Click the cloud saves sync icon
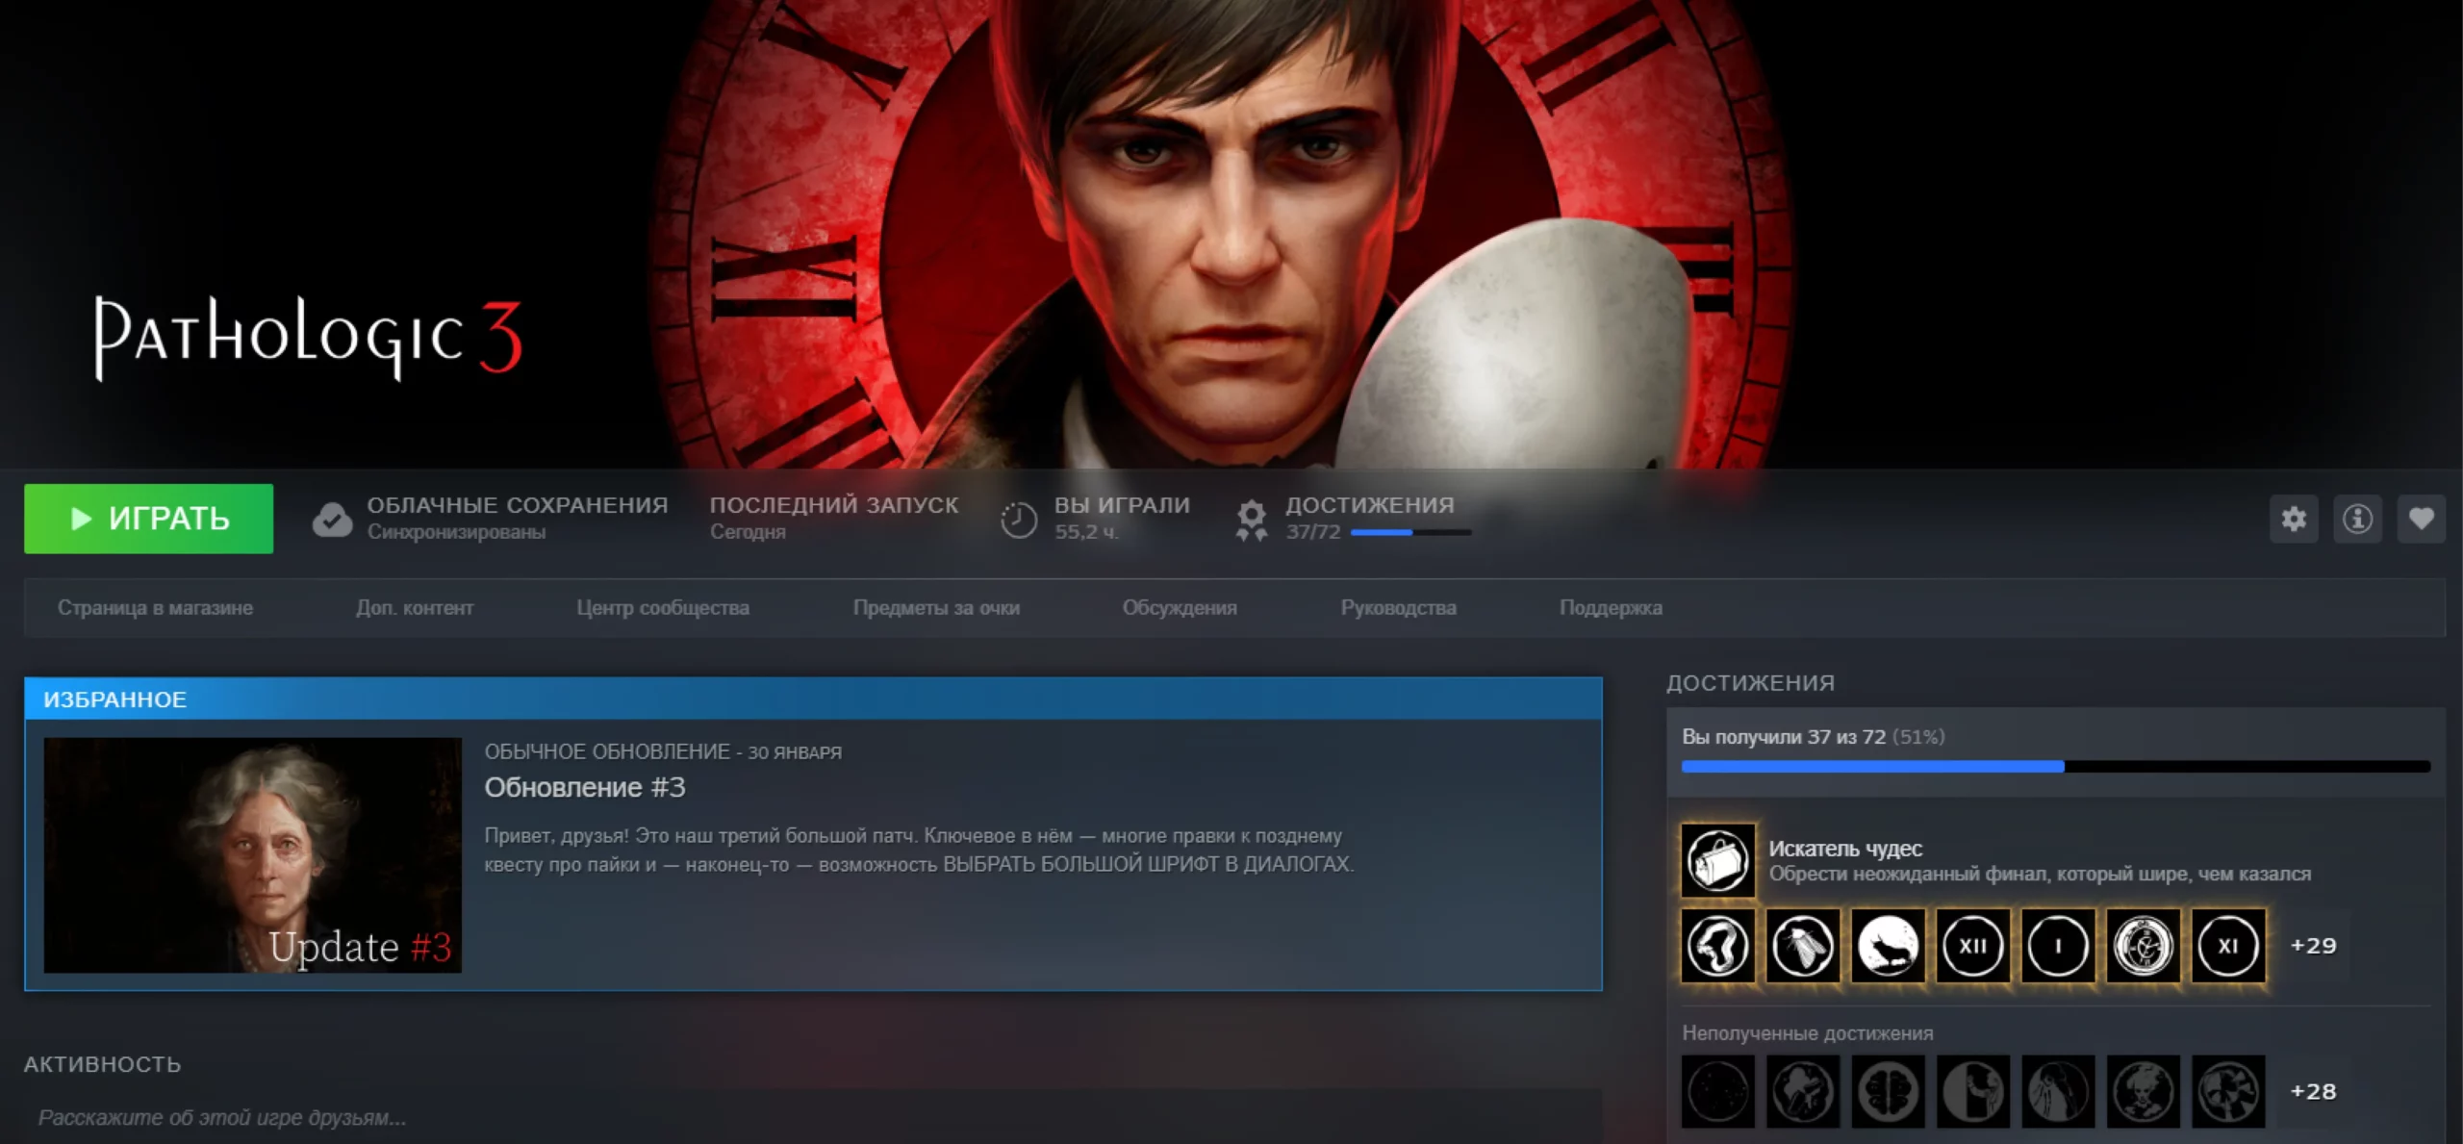Viewport: 2463px width, 1144px height. click(x=332, y=520)
